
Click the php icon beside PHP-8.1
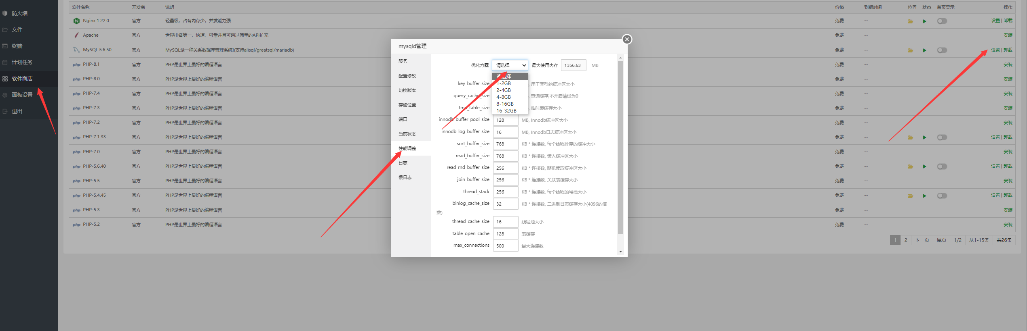click(x=76, y=65)
